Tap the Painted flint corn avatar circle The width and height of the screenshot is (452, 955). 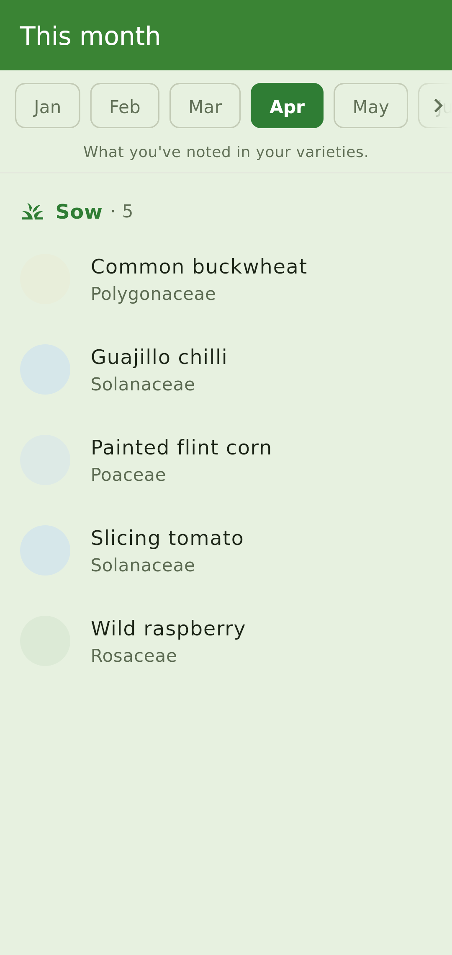coord(45,460)
